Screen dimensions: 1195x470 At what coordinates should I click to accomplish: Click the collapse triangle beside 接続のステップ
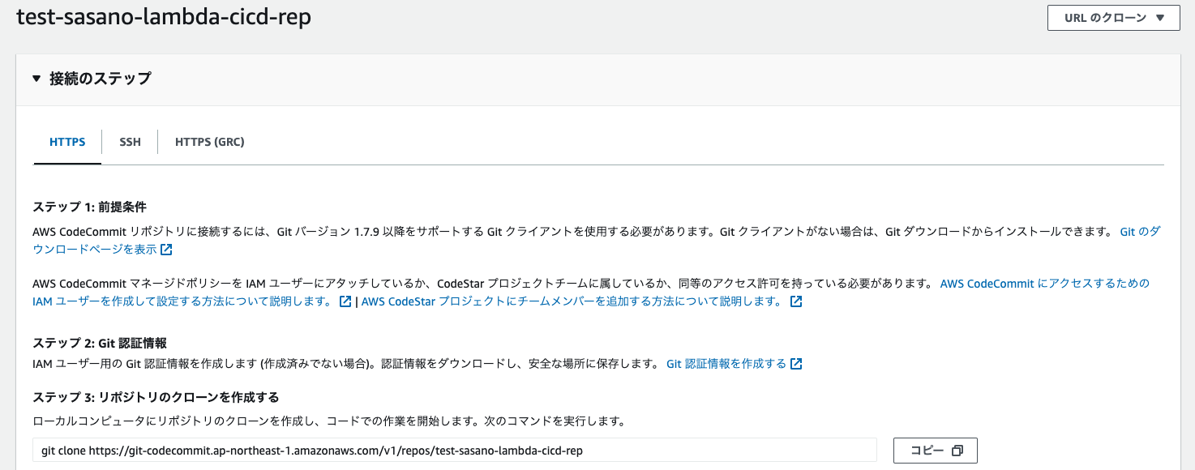pos(36,79)
